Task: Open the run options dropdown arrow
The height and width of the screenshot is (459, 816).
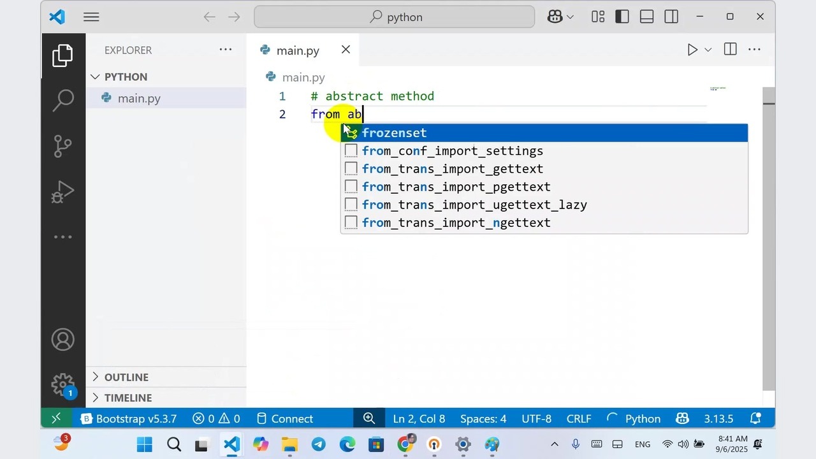Action: (x=708, y=50)
